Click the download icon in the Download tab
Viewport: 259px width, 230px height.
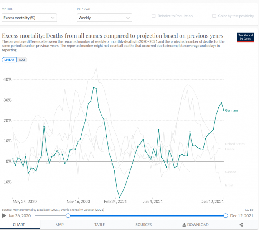pyautogui.click(x=184, y=225)
